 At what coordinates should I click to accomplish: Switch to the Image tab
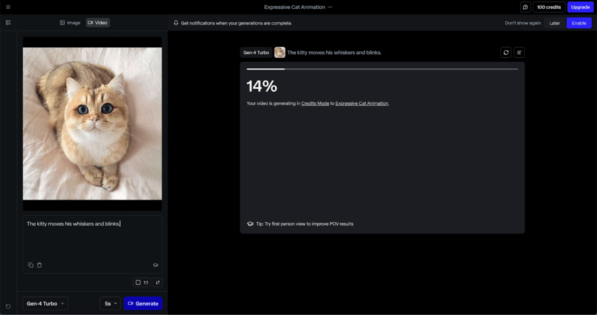[x=70, y=23]
